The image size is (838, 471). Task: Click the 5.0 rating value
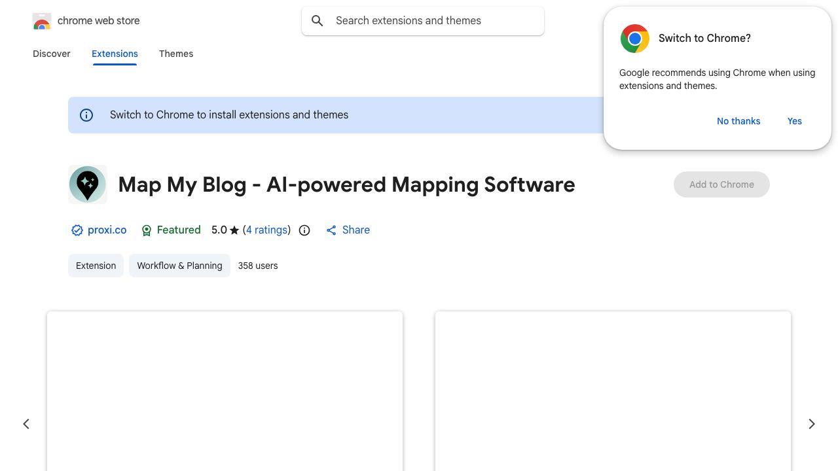[219, 230]
